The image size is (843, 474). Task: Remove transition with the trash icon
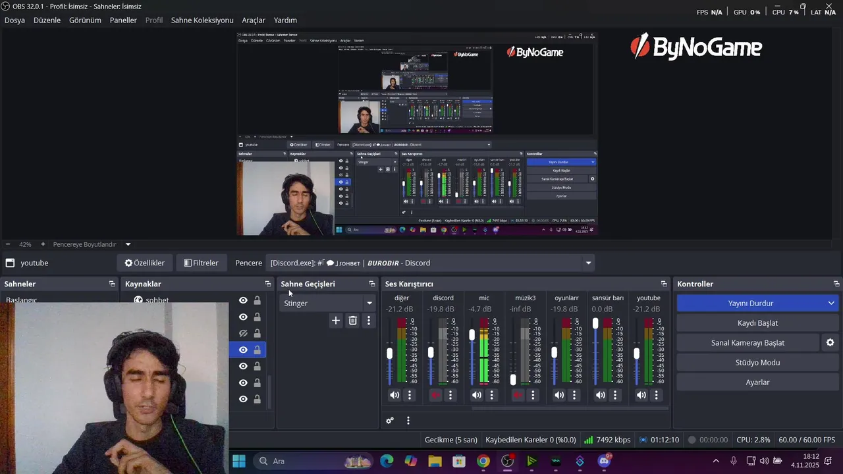[x=352, y=321]
